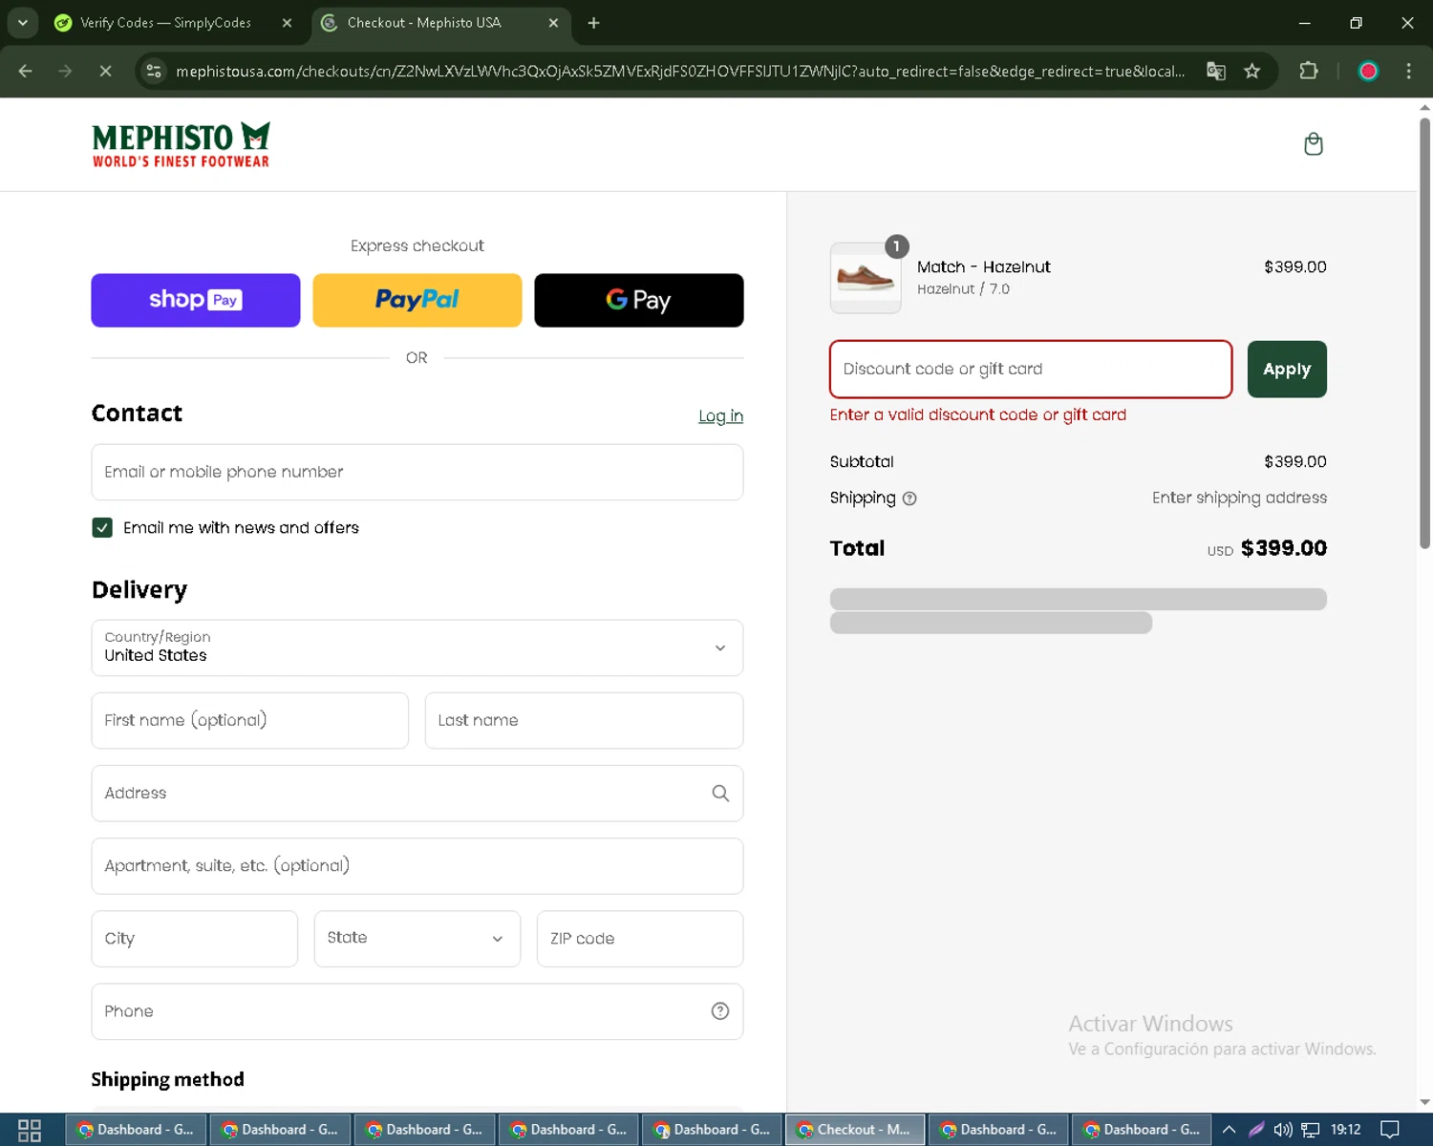Viewport: 1433px width, 1146px height.
Task: Open the 19:12 clock in the taskbar
Action: pos(1345,1130)
